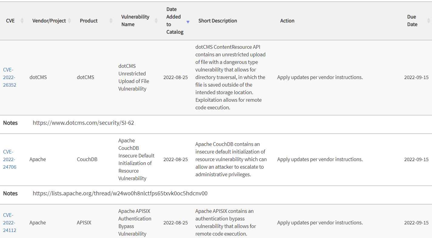Click due date 2022-09-15 in APISIX row
The width and height of the screenshot is (432, 238).
click(416, 223)
